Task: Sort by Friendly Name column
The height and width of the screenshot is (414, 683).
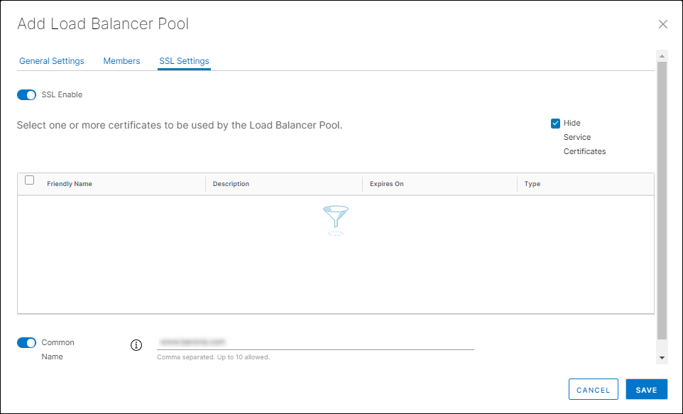Action: 70,184
